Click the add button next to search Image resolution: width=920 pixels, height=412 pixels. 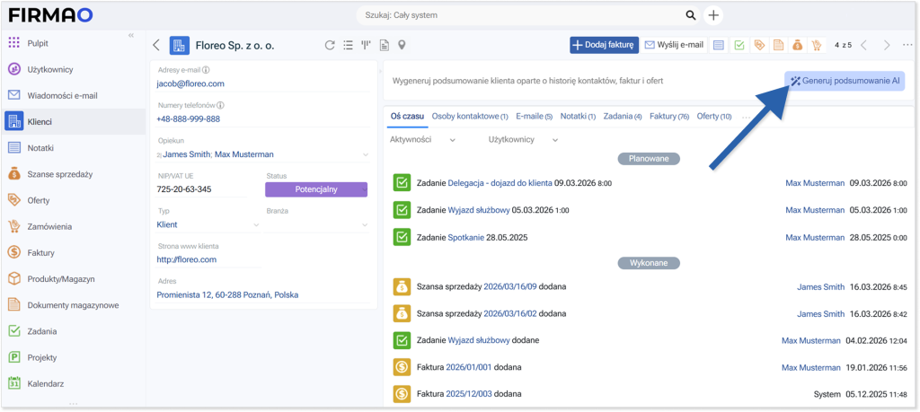(713, 15)
